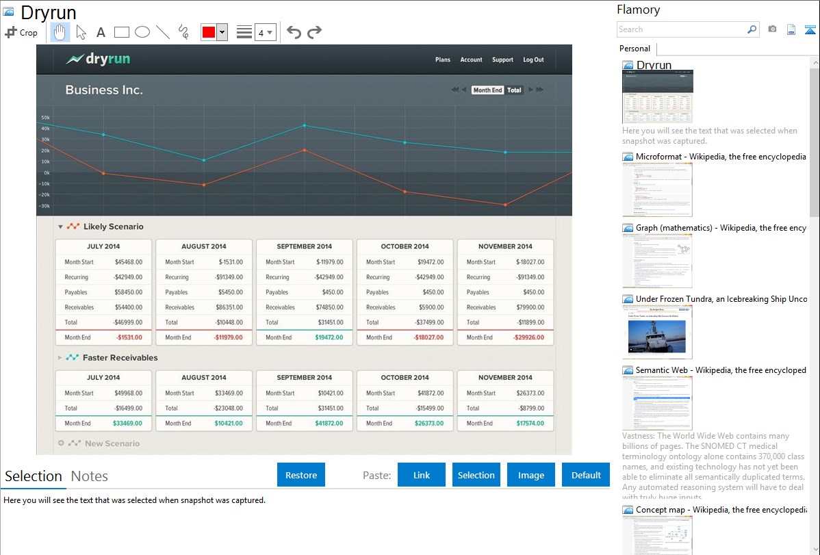This screenshot has width=820, height=555.
Task: Select the text annotation tool
Action: tap(101, 32)
